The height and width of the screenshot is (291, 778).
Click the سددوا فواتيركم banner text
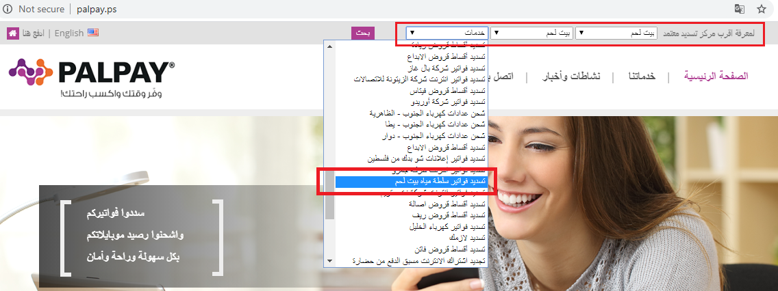tap(114, 214)
